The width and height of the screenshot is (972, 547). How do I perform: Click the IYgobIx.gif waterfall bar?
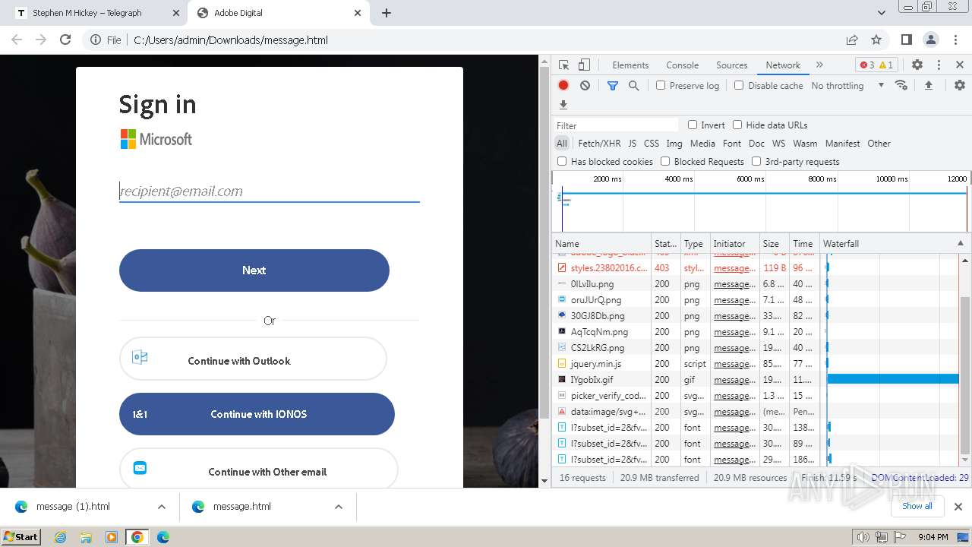pyautogui.click(x=892, y=380)
